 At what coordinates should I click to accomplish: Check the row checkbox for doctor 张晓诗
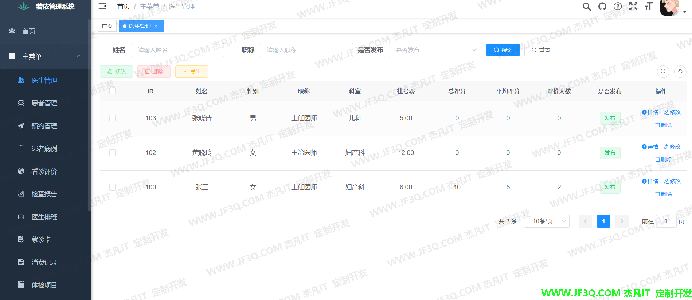pos(112,118)
